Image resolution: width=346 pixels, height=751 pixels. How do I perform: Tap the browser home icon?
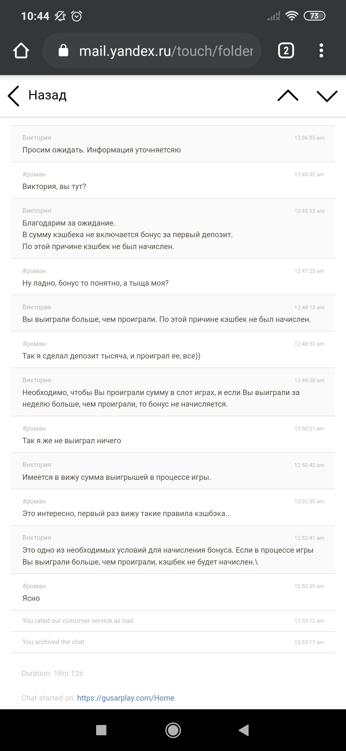(21, 51)
